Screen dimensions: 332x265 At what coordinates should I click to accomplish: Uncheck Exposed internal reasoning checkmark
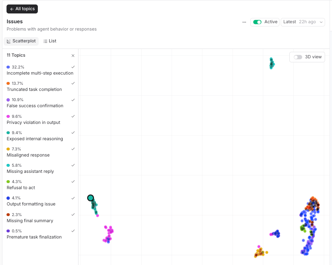point(73,132)
